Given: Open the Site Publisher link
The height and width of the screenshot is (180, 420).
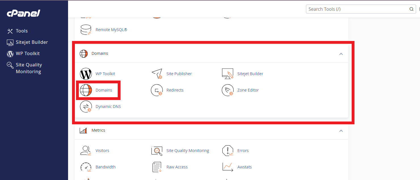Looking at the screenshot, I should (179, 74).
